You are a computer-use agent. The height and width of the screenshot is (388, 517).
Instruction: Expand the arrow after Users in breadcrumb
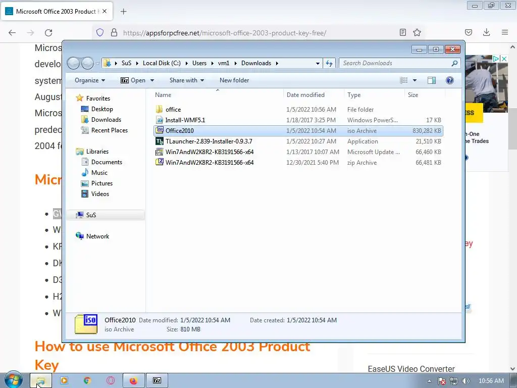click(213, 63)
